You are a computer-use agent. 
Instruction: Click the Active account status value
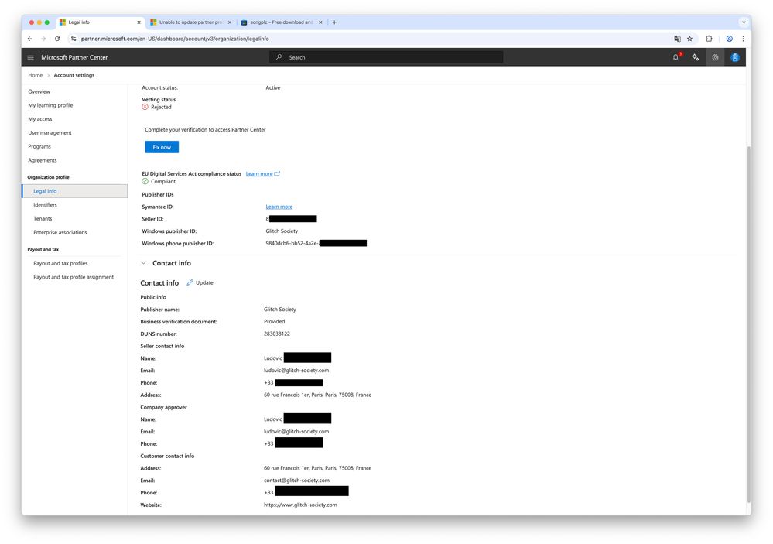coord(272,87)
